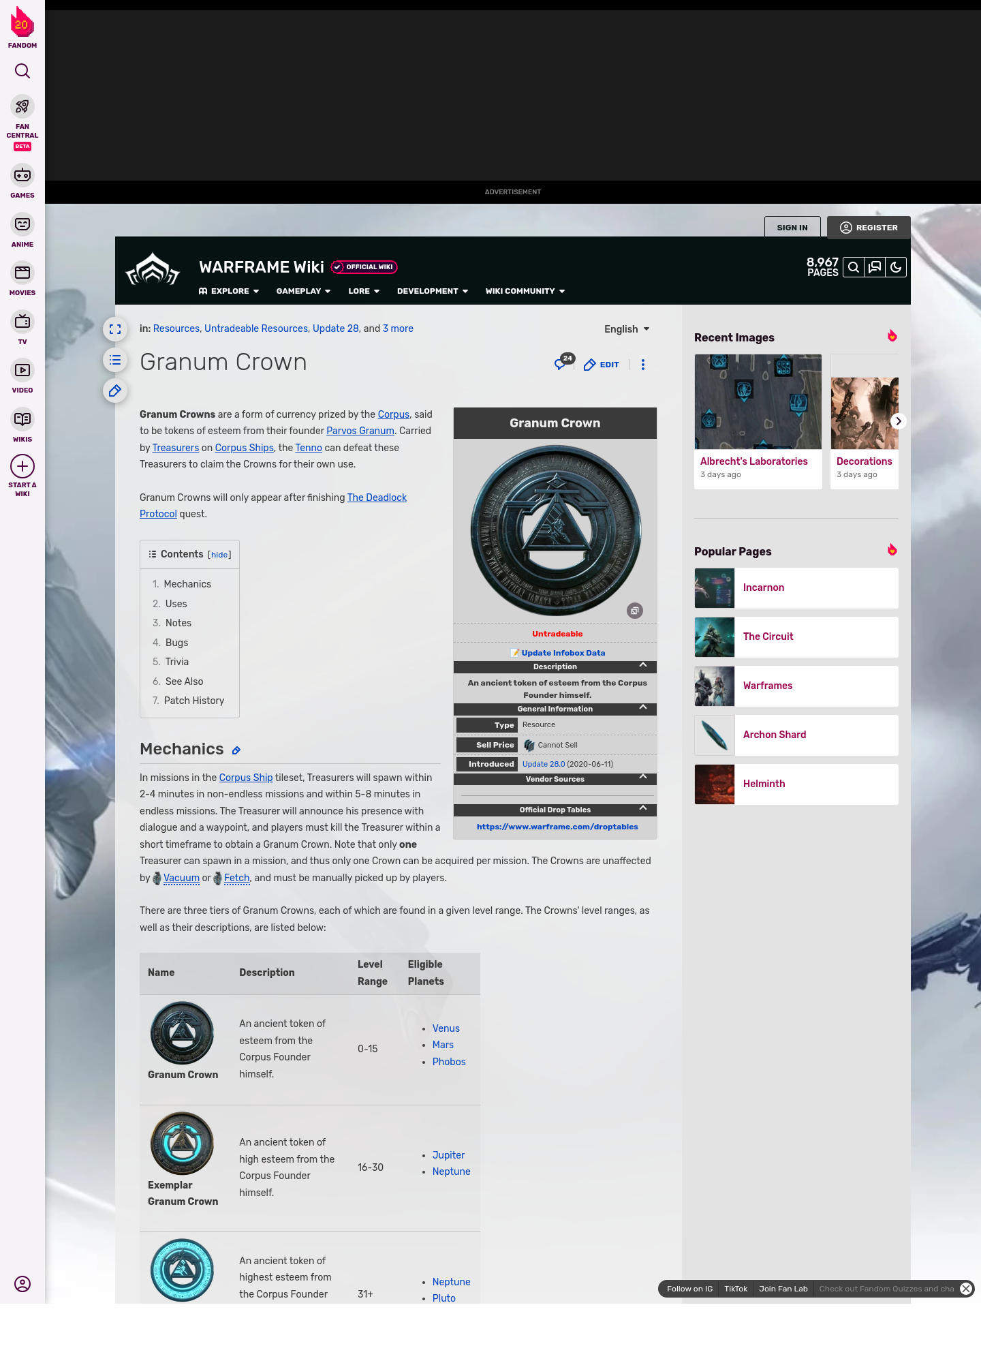This screenshot has height=1363, width=981.
Task: Open the Lore navigation menu
Action: point(363,291)
